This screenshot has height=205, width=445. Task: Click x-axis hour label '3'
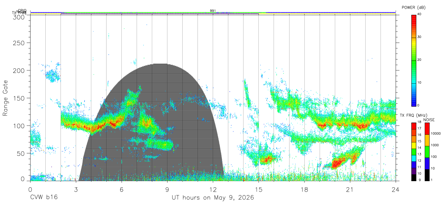(76, 189)
